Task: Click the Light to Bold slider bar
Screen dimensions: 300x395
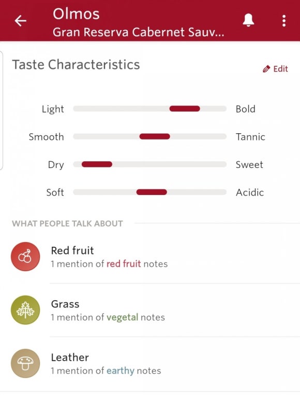Action: point(150,109)
